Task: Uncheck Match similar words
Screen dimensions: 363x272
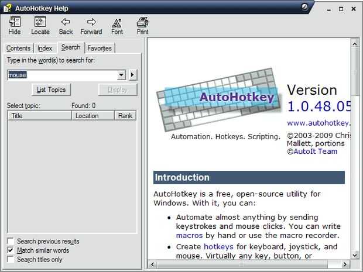Action: coord(11,250)
